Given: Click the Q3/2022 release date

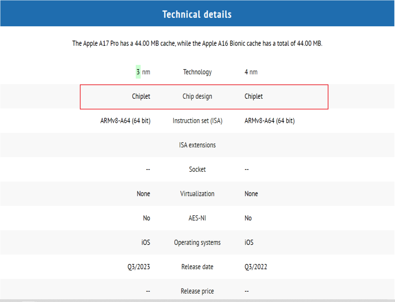Looking at the screenshot, I should point(256,267).
